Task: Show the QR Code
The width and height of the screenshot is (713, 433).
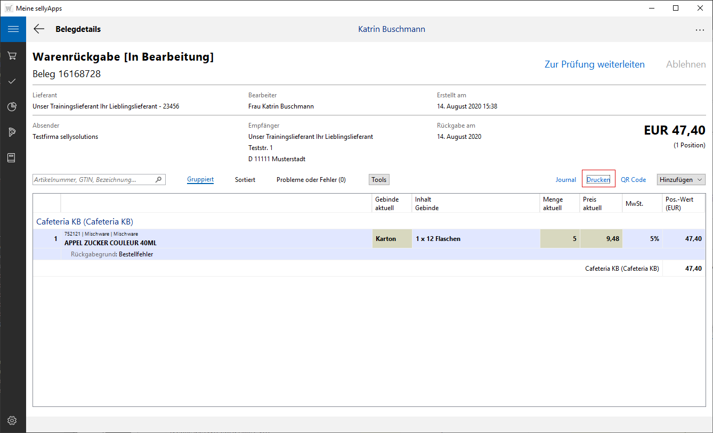Action: tap(633, 180)
